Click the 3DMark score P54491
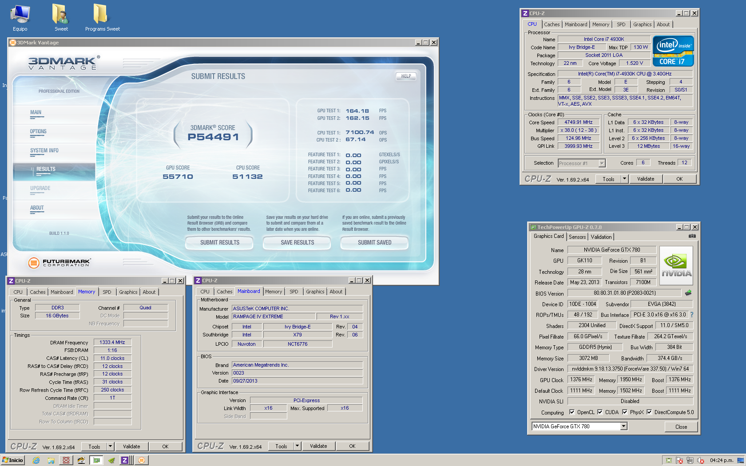Screen dimensions: 746x466 coord(213,137)
